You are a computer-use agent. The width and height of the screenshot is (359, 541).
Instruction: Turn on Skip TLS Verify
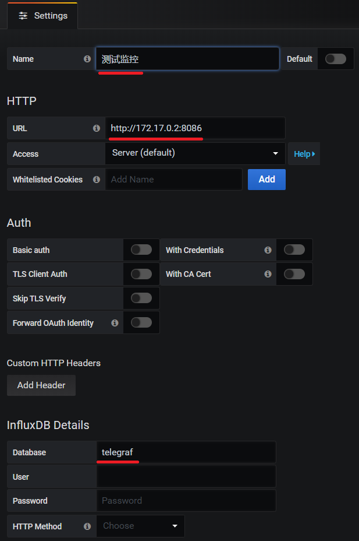[x=141, y=298]
